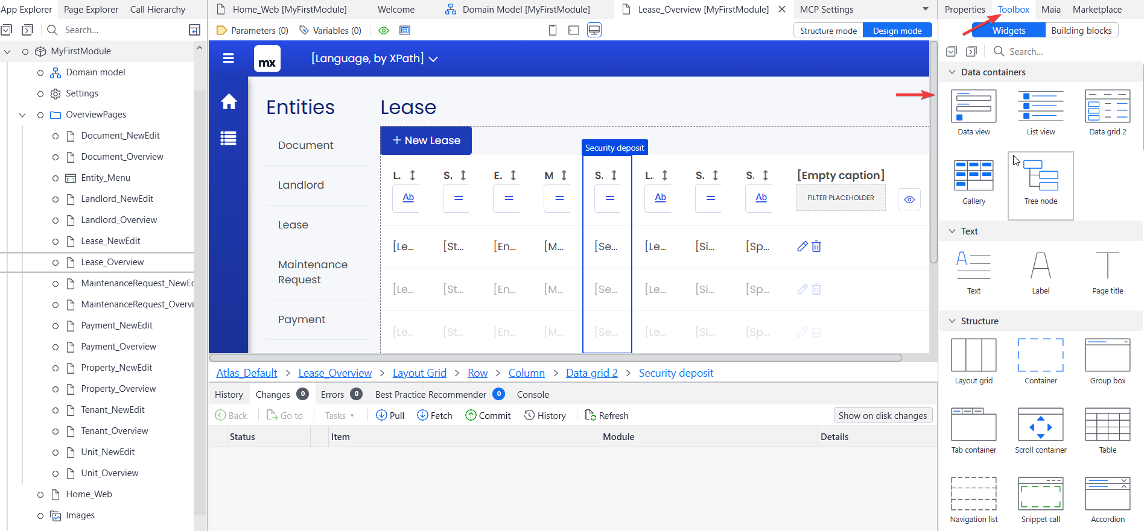Switch to Design mode
The height and width of the screenshot is (531, 1144).
[x=897, y=30]
